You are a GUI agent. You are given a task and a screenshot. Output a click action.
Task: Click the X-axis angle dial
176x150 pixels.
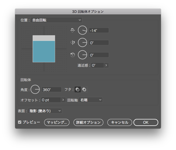83,30
